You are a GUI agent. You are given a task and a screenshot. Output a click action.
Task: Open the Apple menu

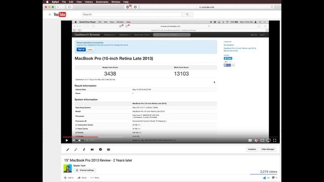pos(47,2)
